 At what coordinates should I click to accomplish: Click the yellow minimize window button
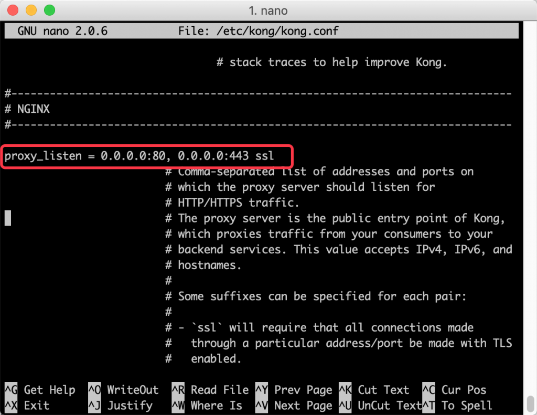[31, 10]
